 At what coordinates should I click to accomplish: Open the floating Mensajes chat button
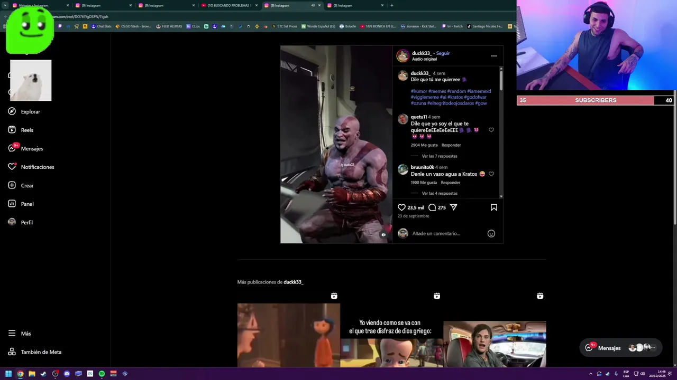pos(620,348)
